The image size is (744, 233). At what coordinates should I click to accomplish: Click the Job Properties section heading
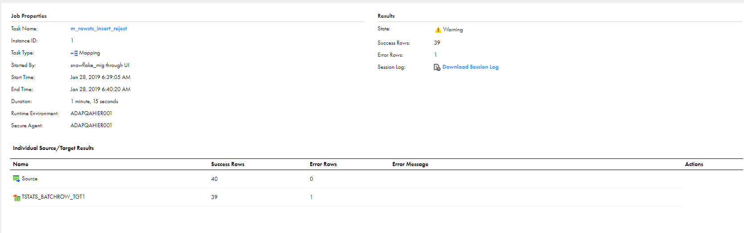29,16
